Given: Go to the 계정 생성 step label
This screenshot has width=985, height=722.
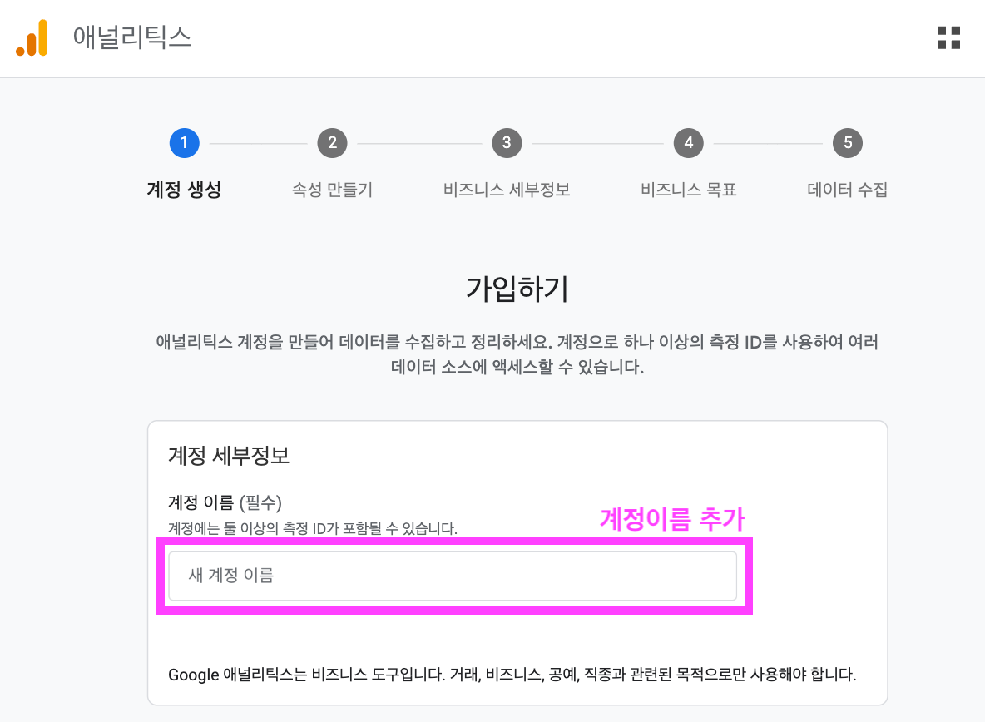Looking at the screenshot, I should tap(184, 190).
